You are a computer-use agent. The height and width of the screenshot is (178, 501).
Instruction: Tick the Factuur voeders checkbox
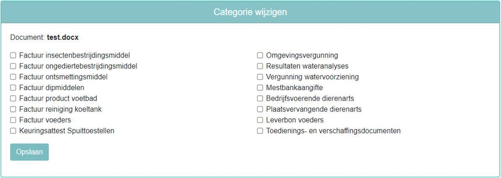tap(13, 120)
